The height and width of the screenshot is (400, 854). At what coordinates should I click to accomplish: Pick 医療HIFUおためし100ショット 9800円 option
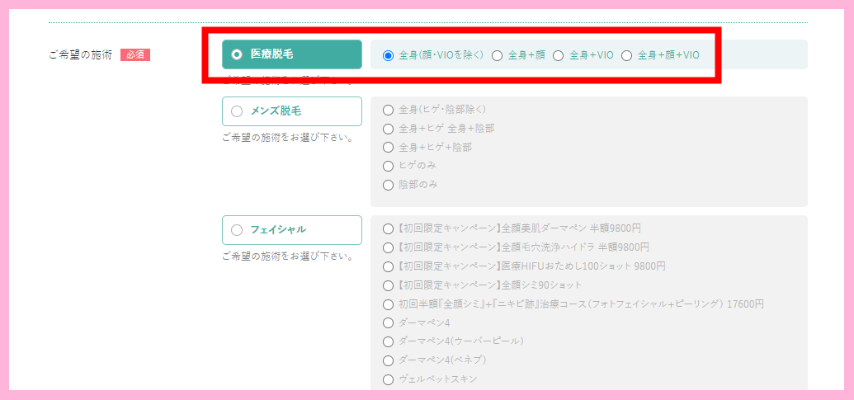[x=525, y=266]
